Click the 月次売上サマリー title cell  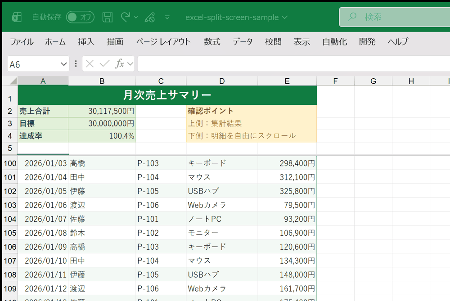click(x=167, y=95)
